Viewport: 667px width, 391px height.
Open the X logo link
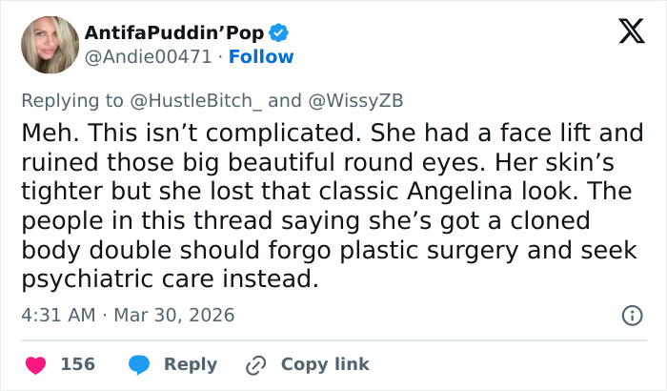click(x=625, y=34)
